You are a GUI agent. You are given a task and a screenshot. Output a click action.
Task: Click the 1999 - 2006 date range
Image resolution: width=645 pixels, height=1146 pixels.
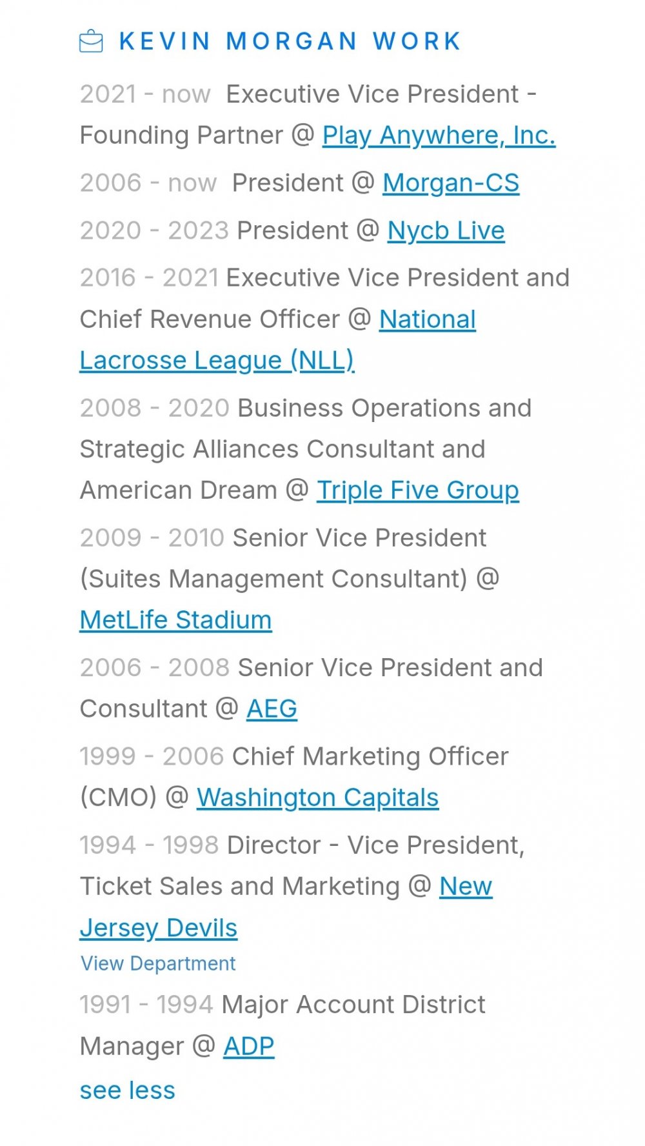tap(152, 756)
